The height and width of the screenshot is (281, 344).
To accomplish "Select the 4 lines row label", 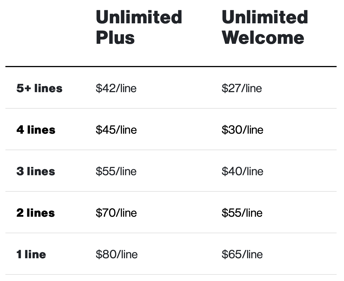I will tap(36, 130).
